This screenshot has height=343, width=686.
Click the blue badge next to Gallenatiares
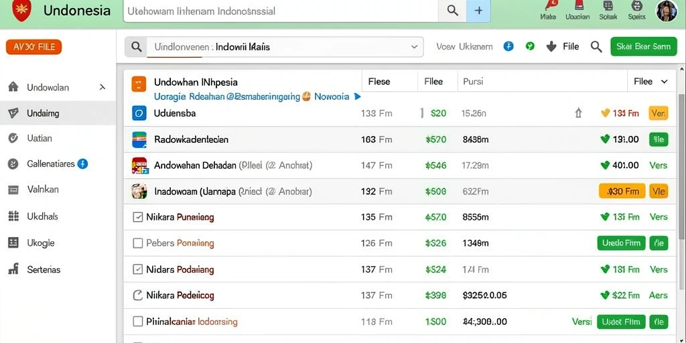click(82, 164)
